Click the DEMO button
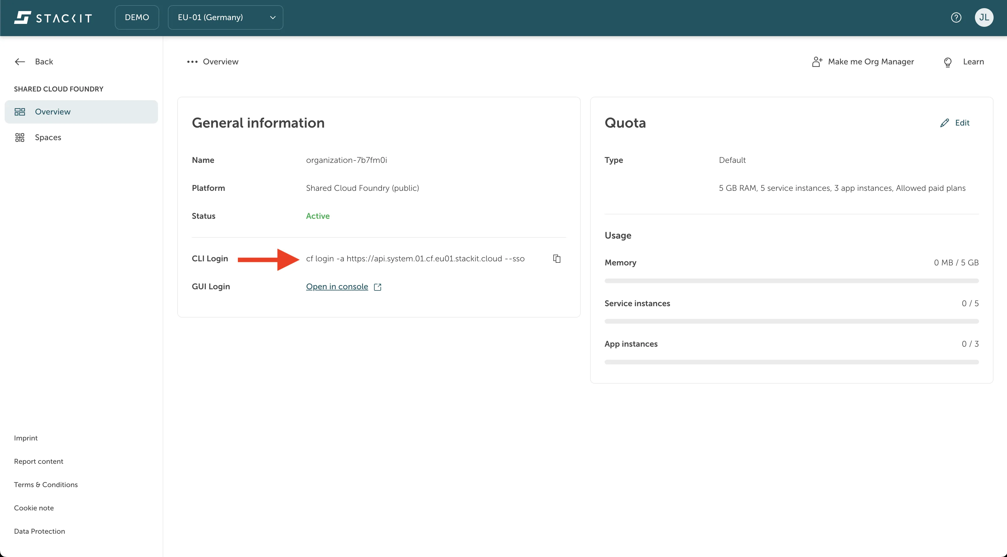 pos(137,17)
